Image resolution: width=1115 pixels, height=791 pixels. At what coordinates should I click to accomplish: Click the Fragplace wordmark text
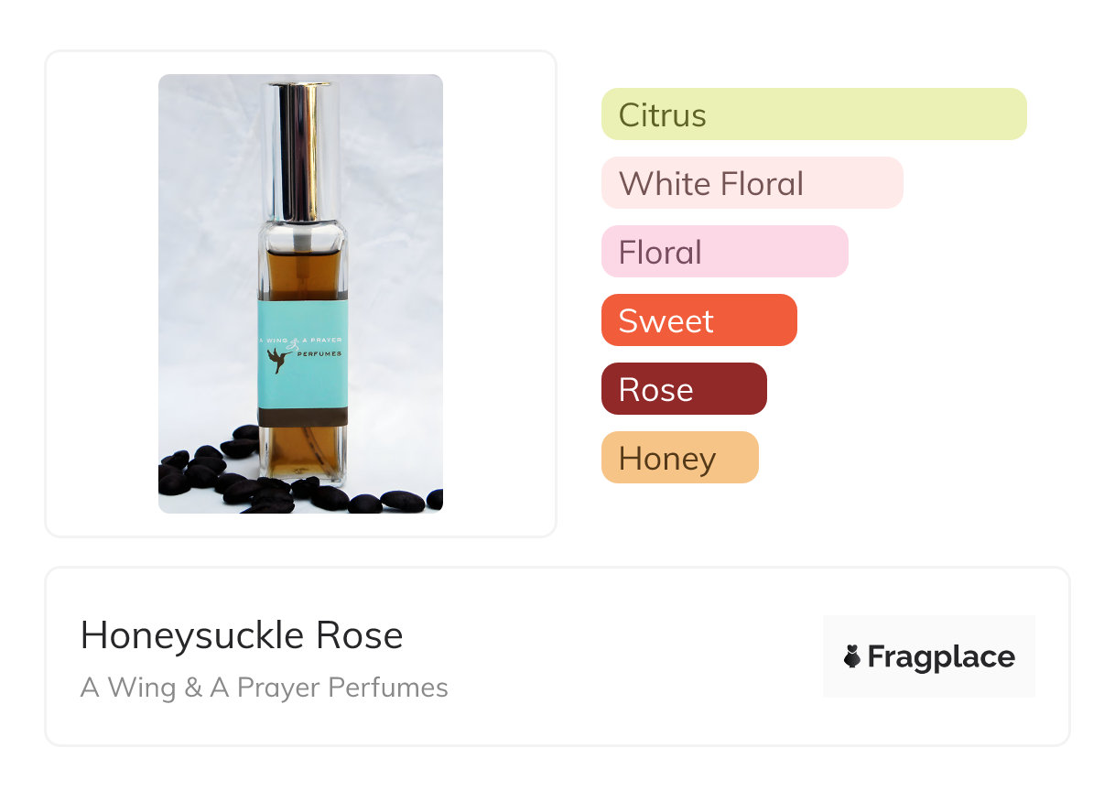[941, 656]
